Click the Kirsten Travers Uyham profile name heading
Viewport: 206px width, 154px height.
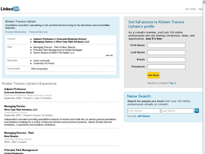[20, 21]
